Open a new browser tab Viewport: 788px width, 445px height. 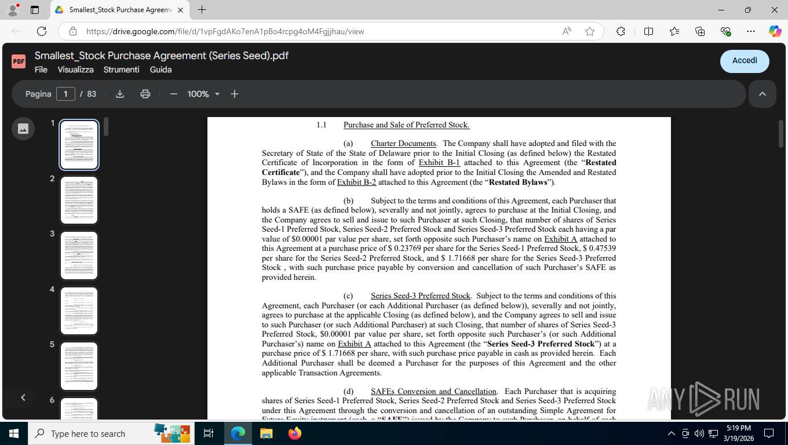pos(202,10)
